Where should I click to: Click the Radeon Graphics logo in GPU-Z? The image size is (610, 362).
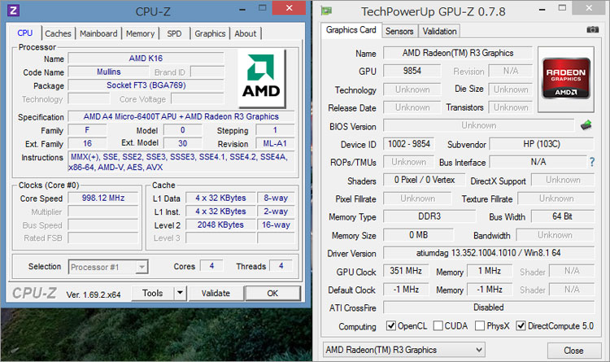566,79
